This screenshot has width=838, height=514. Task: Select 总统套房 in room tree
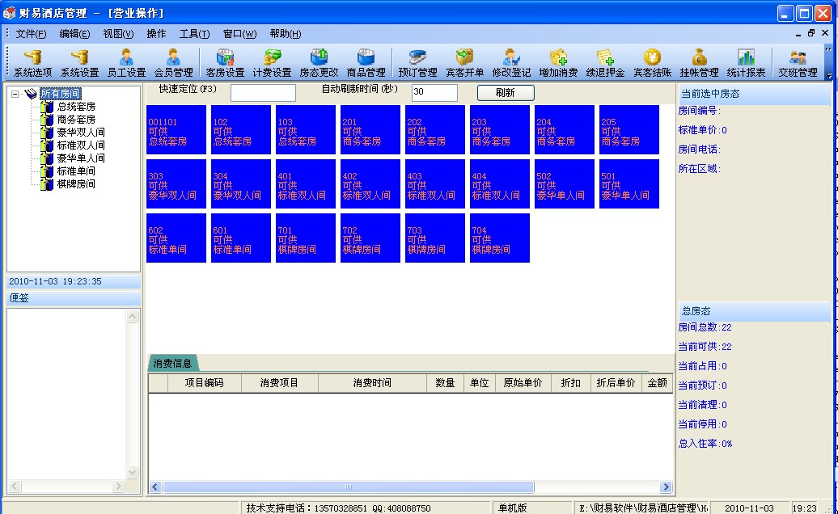click(76, 106)
